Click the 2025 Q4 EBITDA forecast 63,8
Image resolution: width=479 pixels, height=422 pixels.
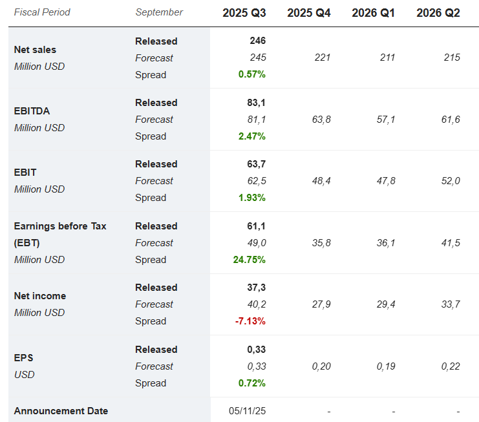(321, 120)
